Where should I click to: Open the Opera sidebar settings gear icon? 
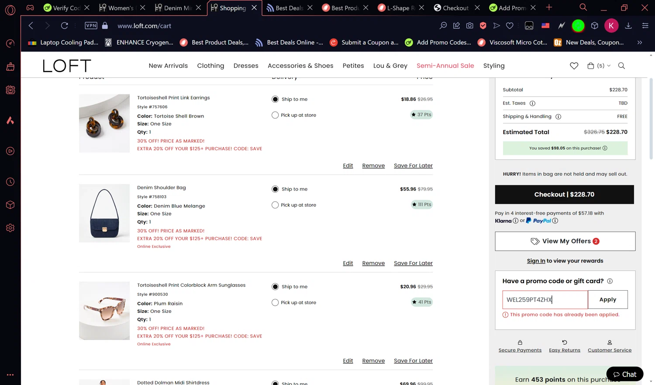10,228
